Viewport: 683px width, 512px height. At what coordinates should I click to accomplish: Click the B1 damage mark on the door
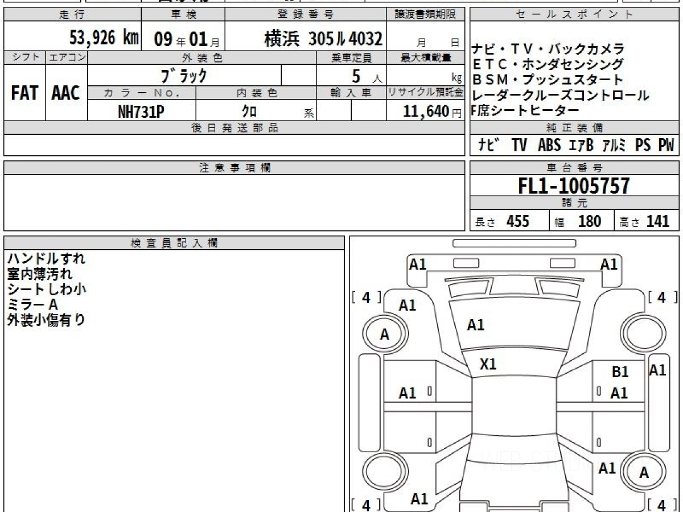[620, 372]
